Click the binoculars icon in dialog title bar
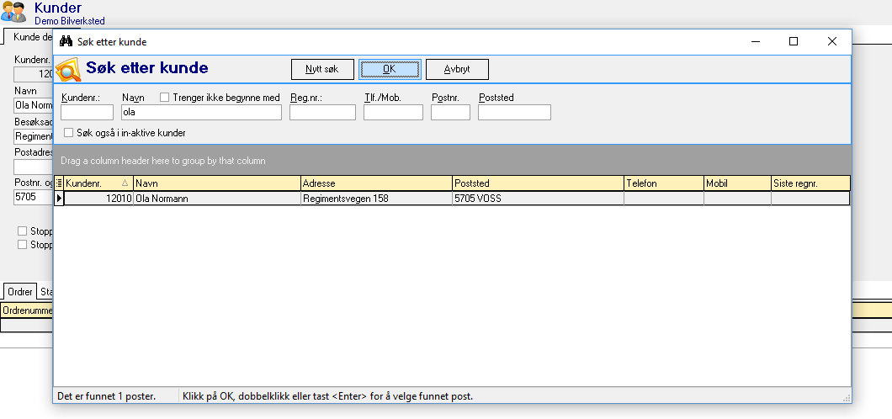 coord(66,41)
